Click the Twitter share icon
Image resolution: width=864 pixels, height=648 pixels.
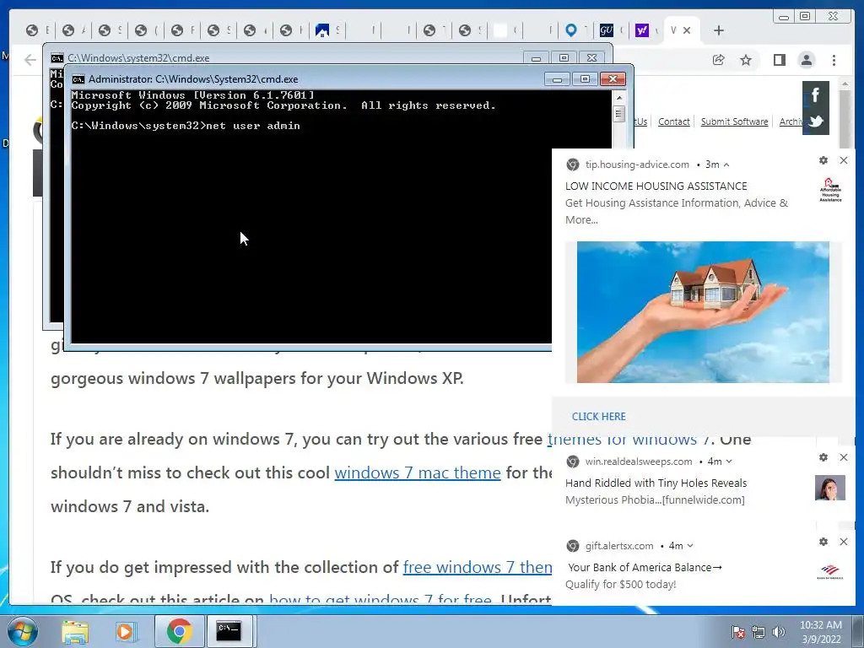tap(816, 121)
